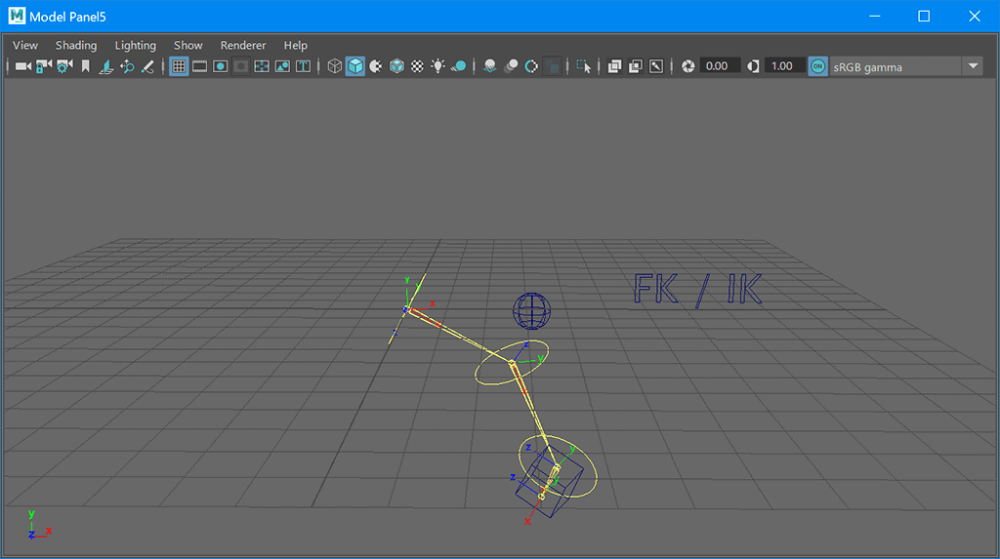1000x559 pixels.
Task: Click the Bookmarks icon in toolbar
Action: 86,66
